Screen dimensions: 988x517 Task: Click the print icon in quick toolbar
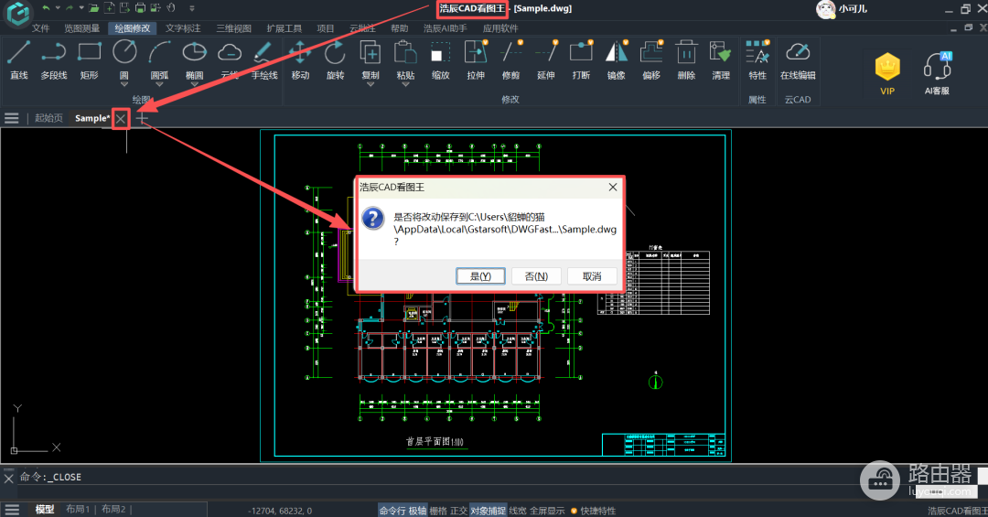[140, 8]
